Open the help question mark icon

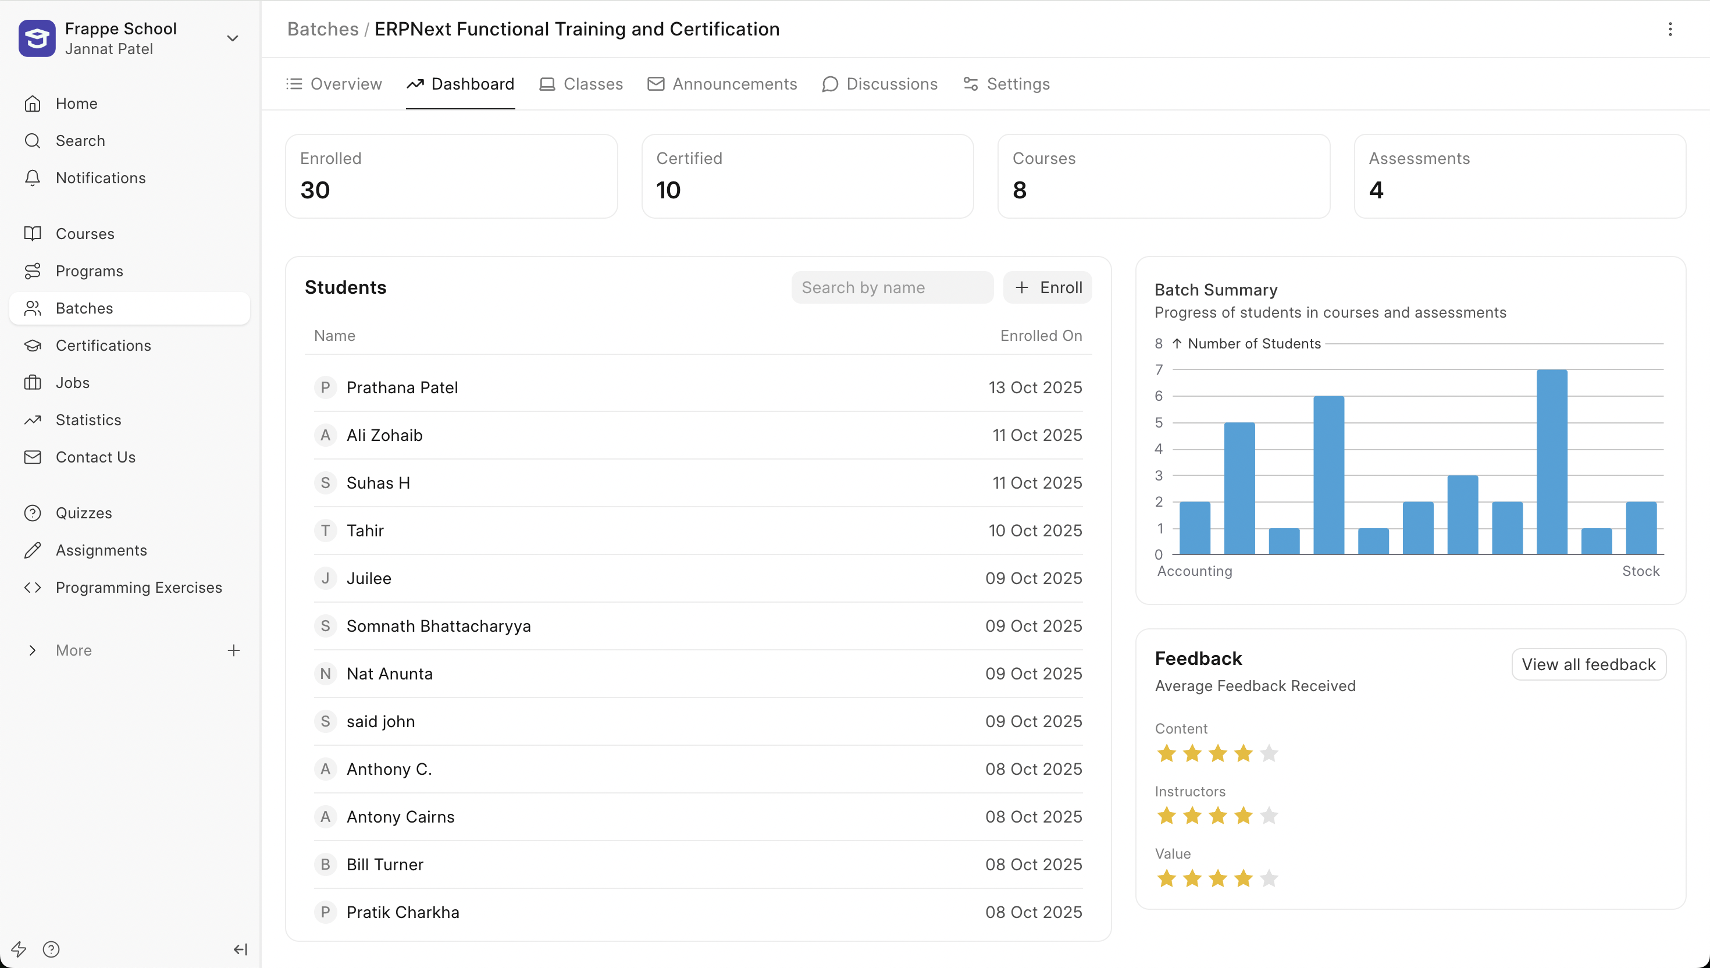pos(51,949)
